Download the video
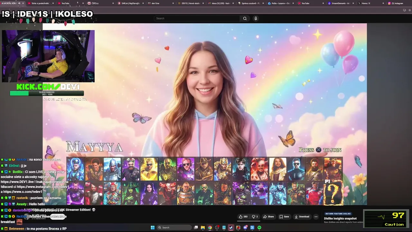Image resolution: width=412 pixels, height=232 pixels. tap(302, 217)
